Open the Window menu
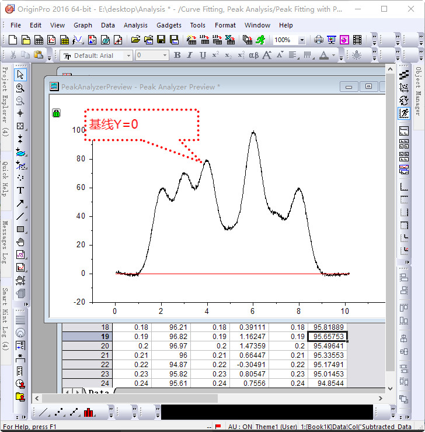Viewport: 425px width, 432px height. pos(257,25)
